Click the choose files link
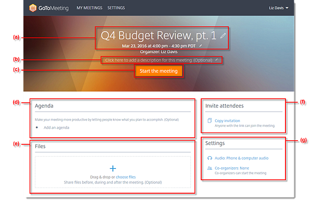This screenshot has height=201, width=312. pos(126,177)
